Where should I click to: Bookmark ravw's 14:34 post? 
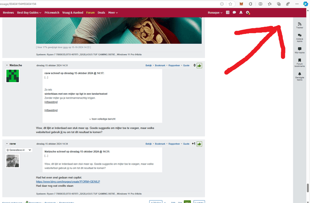click(160, 144)
